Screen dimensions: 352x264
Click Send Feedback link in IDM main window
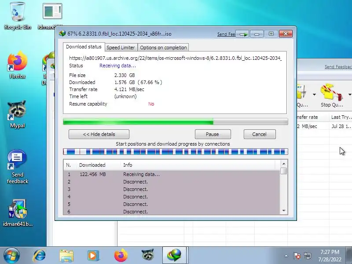click(338, 67)
